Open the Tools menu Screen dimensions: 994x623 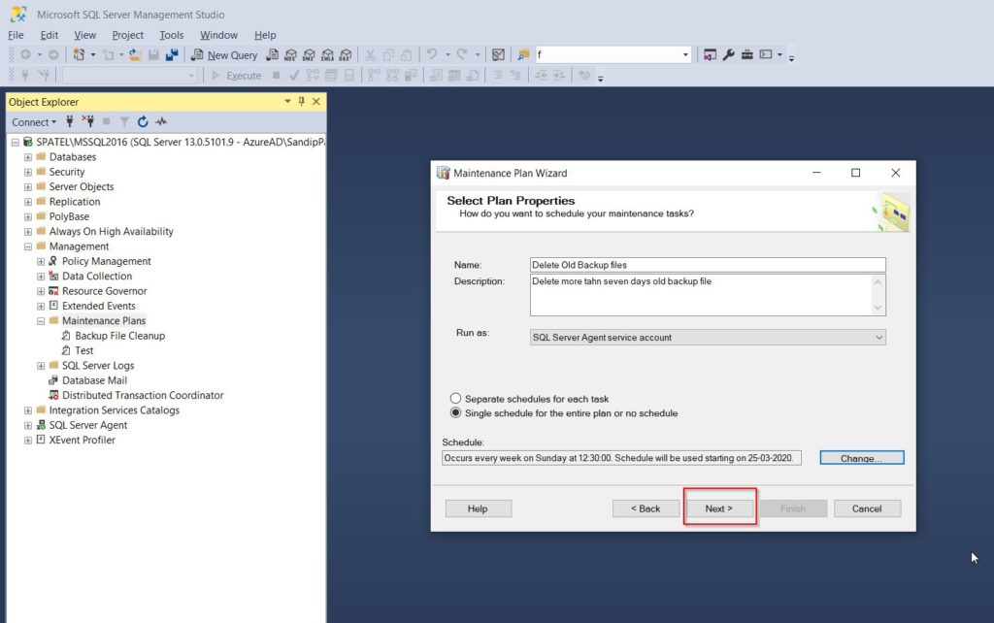(171, 35)
